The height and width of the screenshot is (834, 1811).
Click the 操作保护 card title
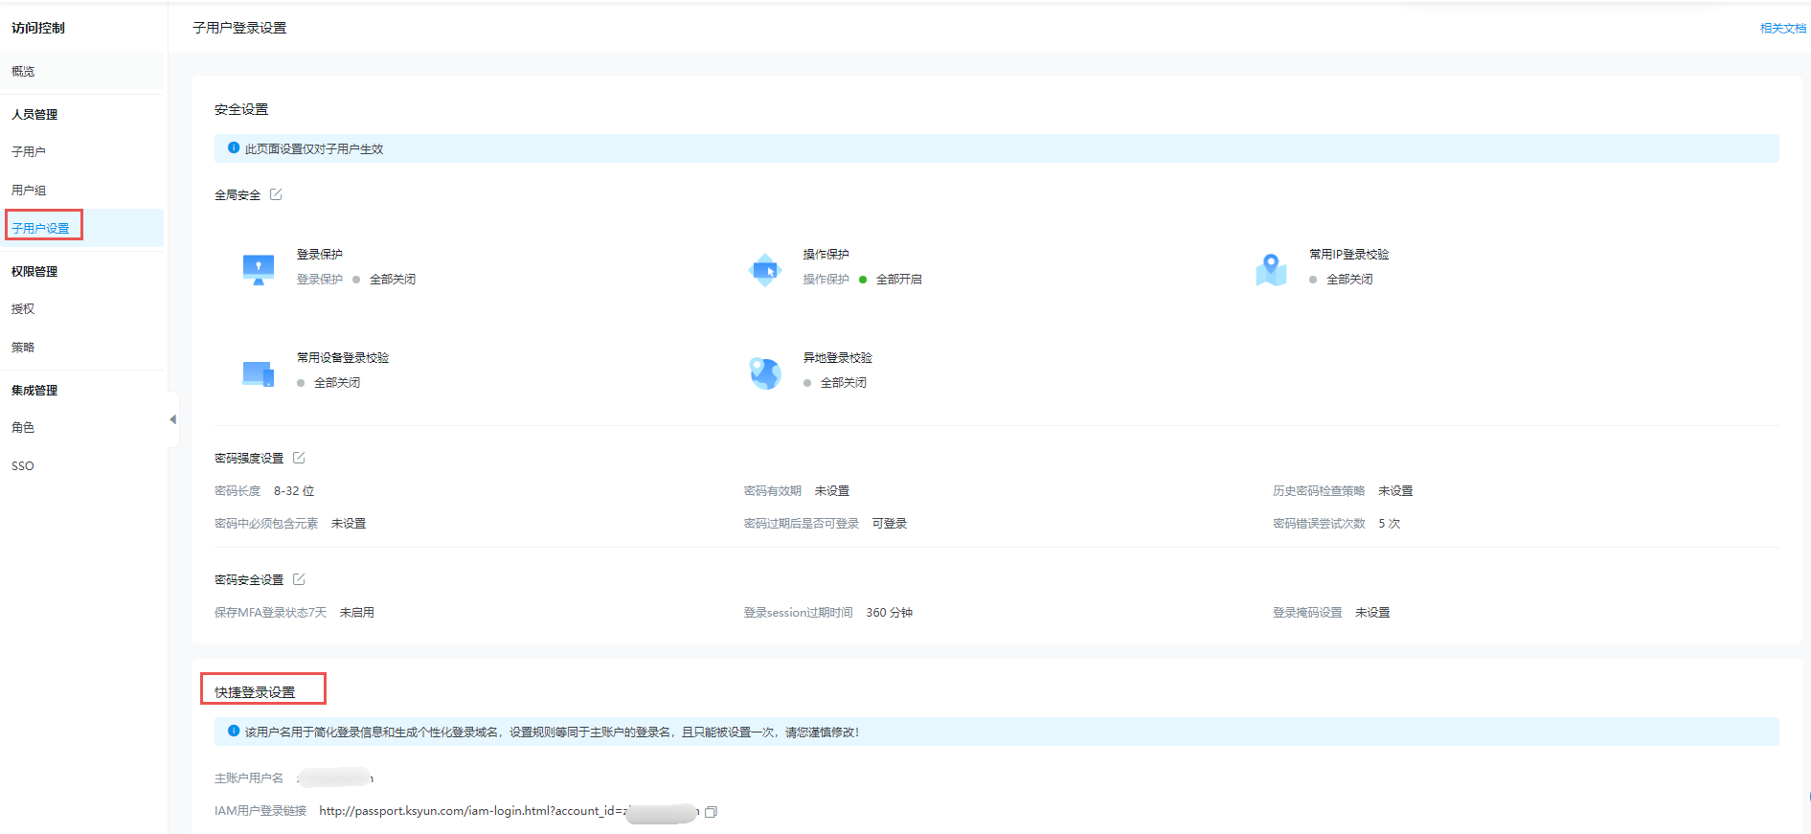(826, 255)
